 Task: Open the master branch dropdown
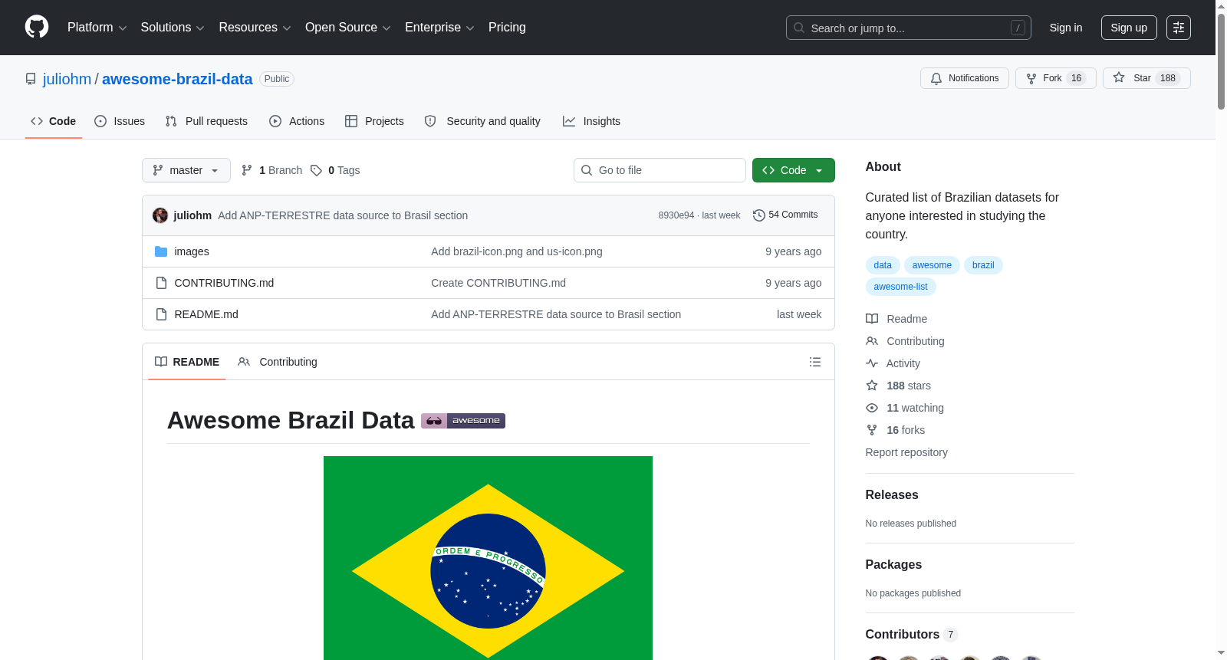186,170
